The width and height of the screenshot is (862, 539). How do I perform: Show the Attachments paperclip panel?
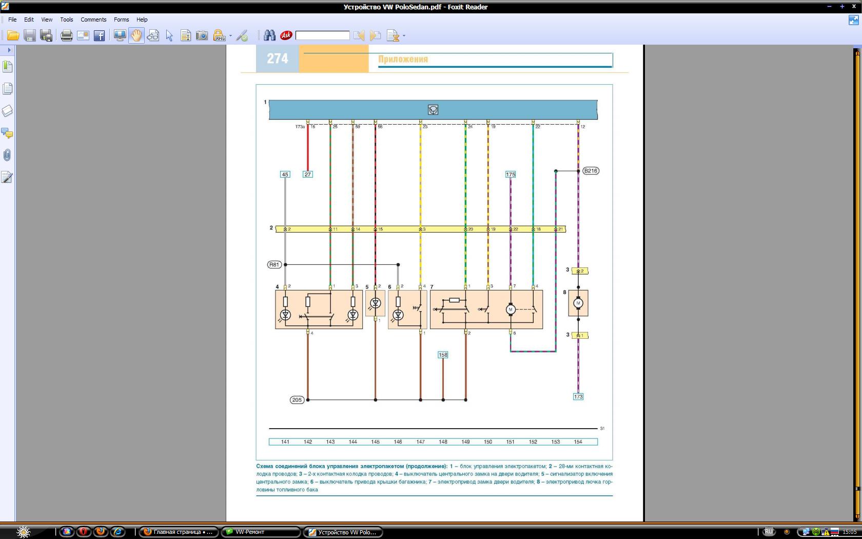coord(7,155)
